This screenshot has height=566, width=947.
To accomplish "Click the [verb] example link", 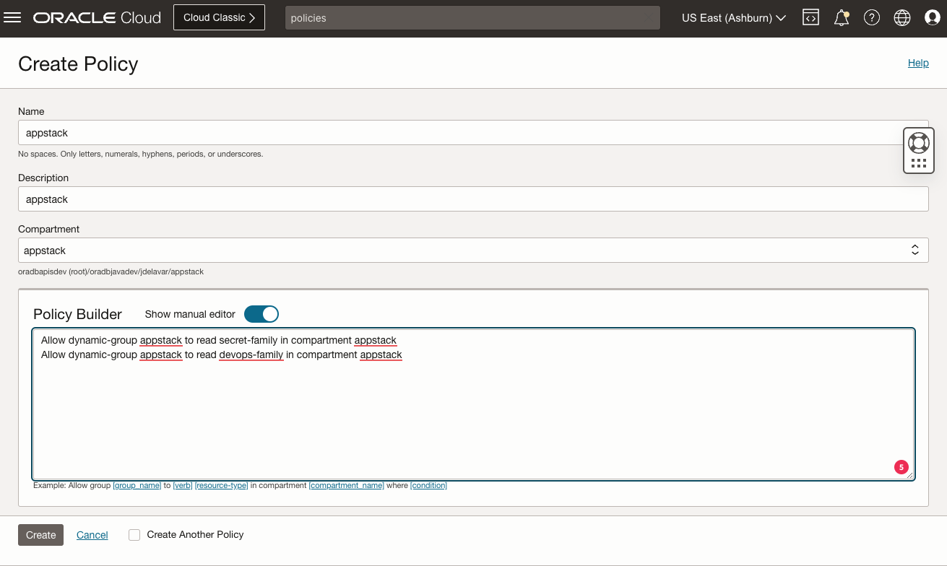I will tap(183, 485).
